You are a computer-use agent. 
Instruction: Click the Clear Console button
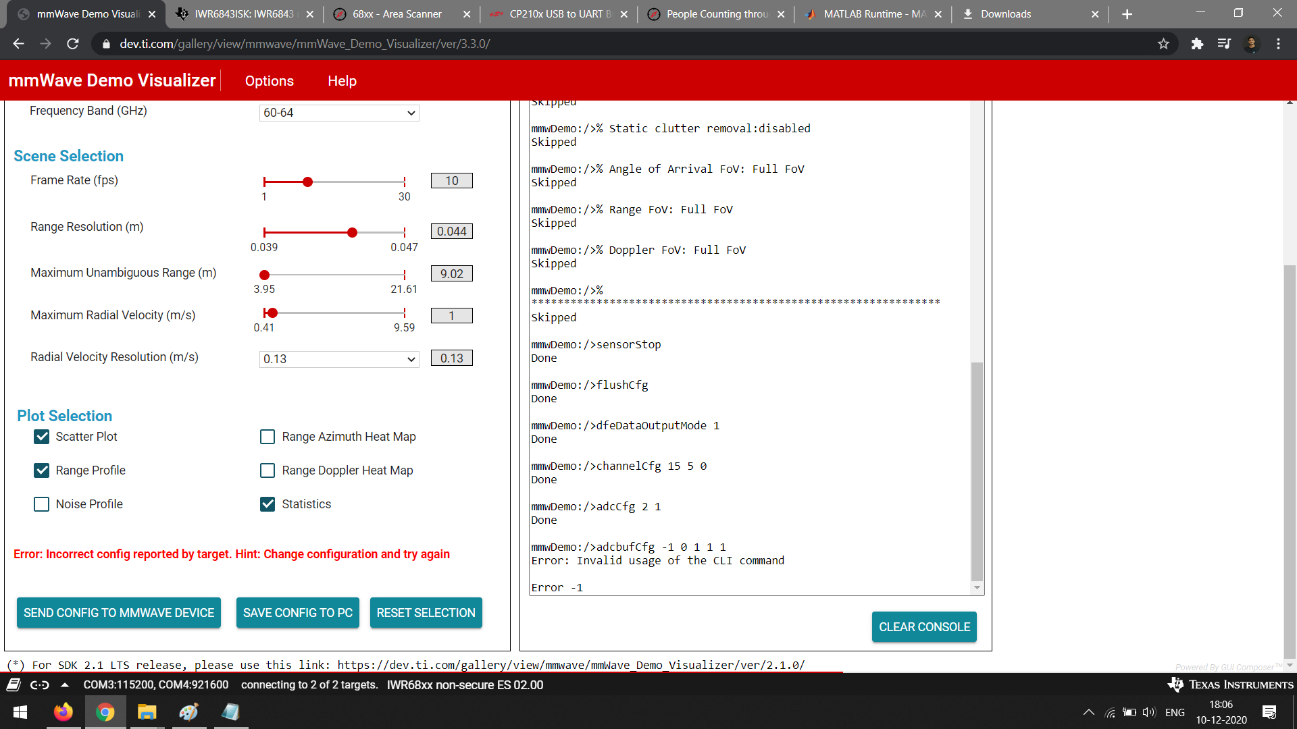click(x=924, y=627)
